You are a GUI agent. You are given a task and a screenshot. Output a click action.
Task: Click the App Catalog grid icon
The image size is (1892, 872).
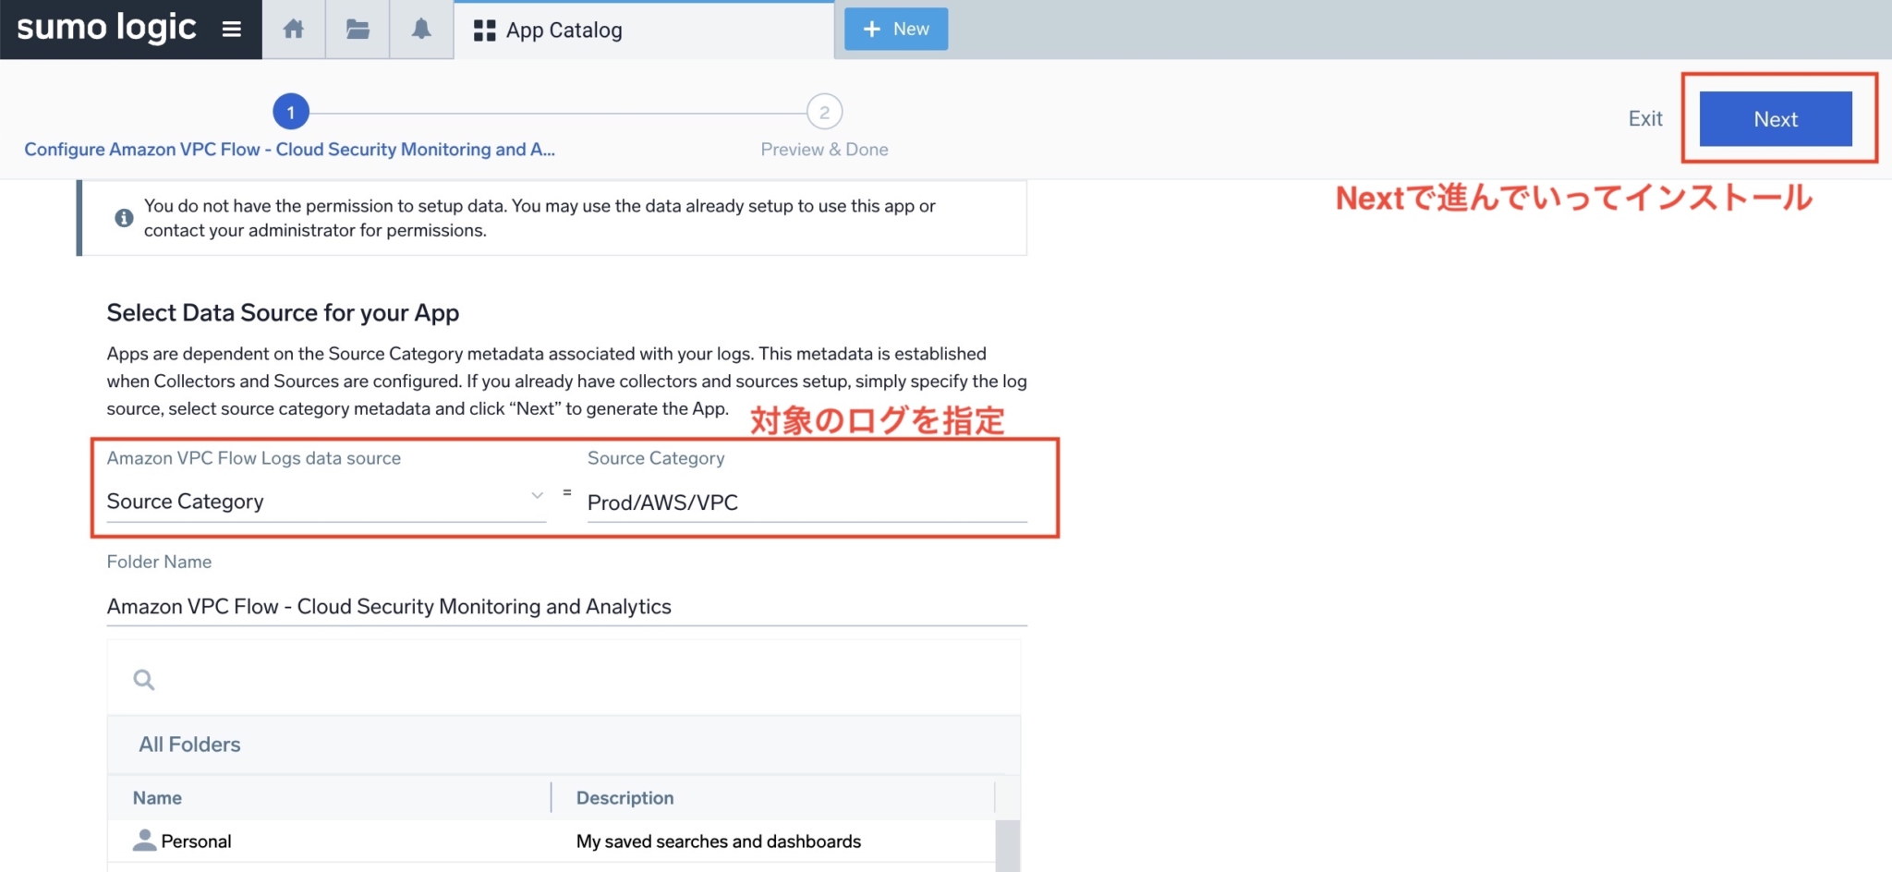(x=484, y=30)
